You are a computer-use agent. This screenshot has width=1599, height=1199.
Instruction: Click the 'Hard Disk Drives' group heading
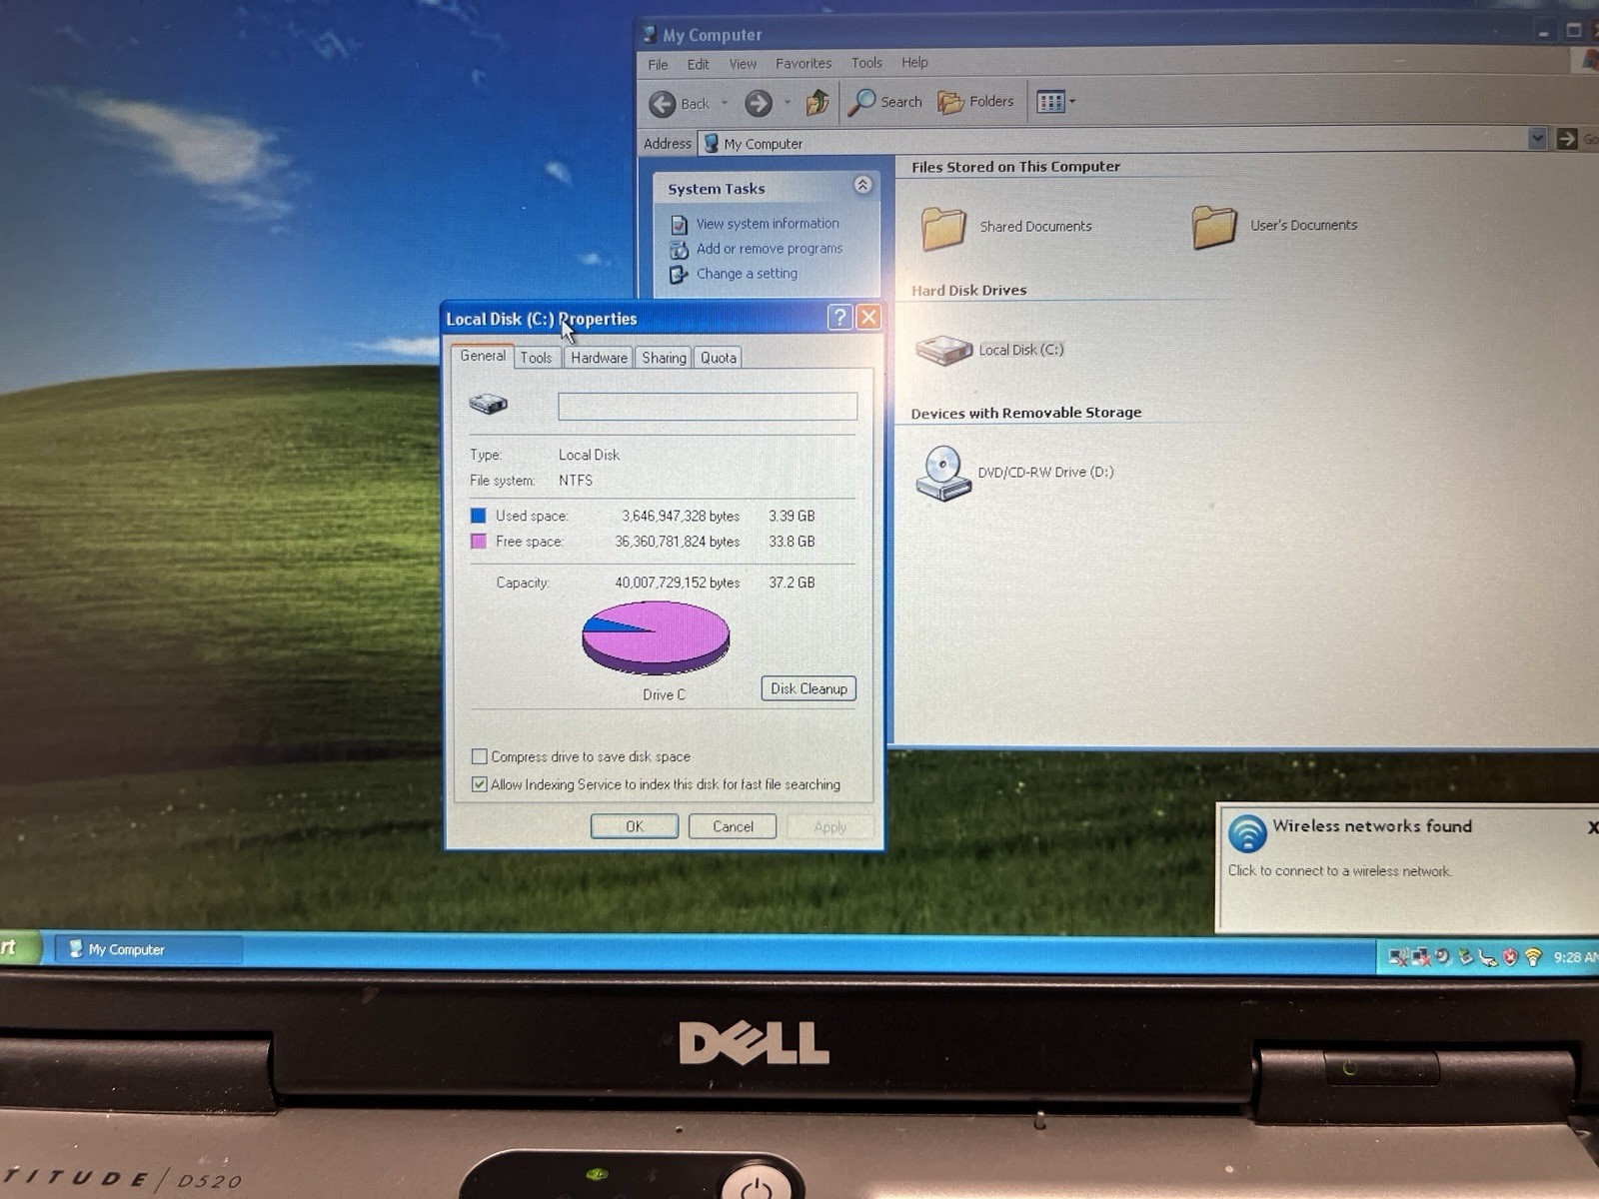point(968,290)
